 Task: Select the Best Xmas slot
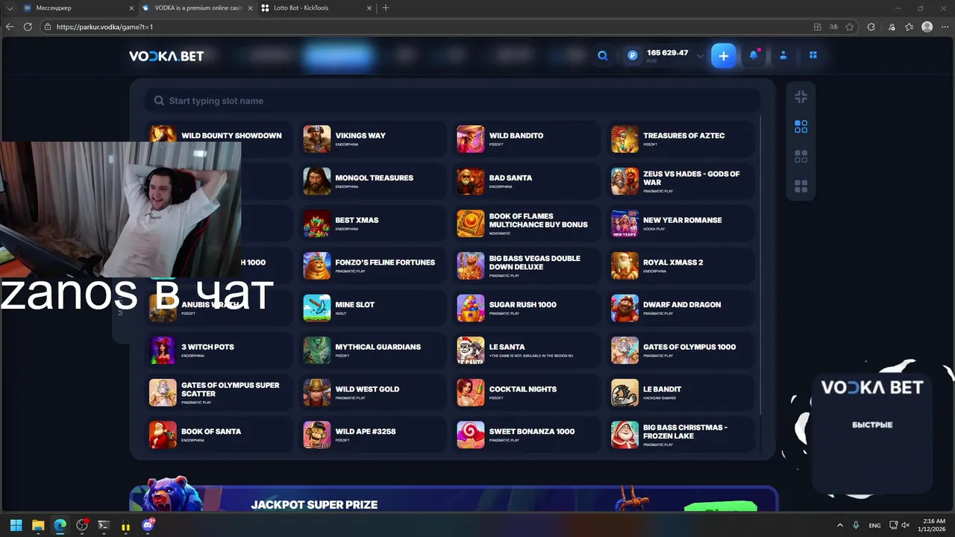[x=372, y=224]
